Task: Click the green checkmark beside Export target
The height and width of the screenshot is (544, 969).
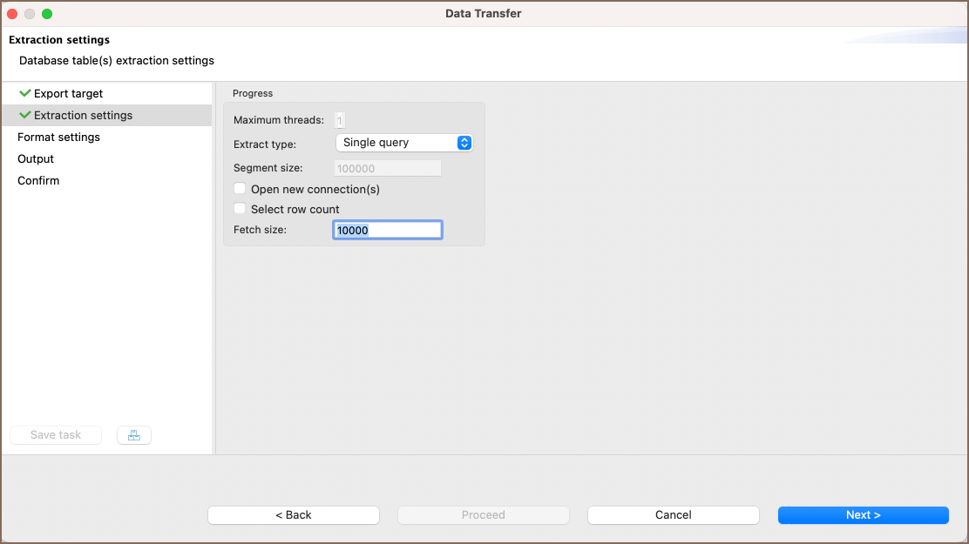Action: pos(24,93)
